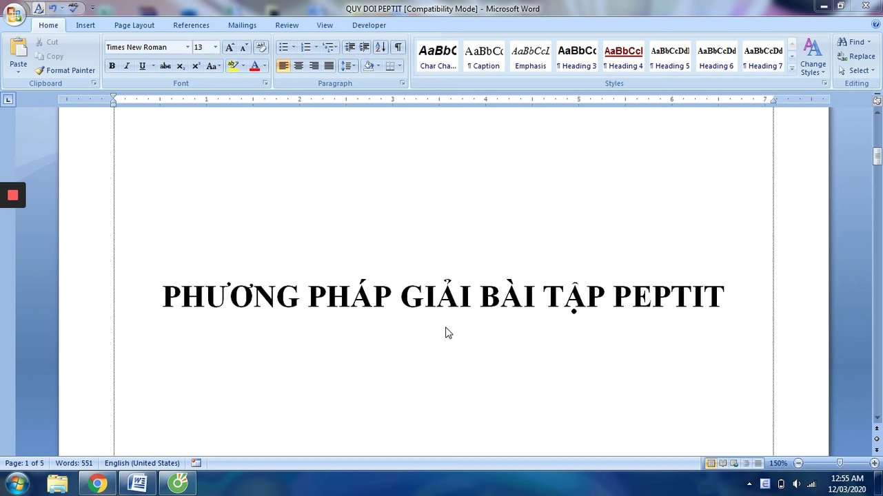Open the References tab
The height and width of the screenshot is (496, 883).
(191, 25)
